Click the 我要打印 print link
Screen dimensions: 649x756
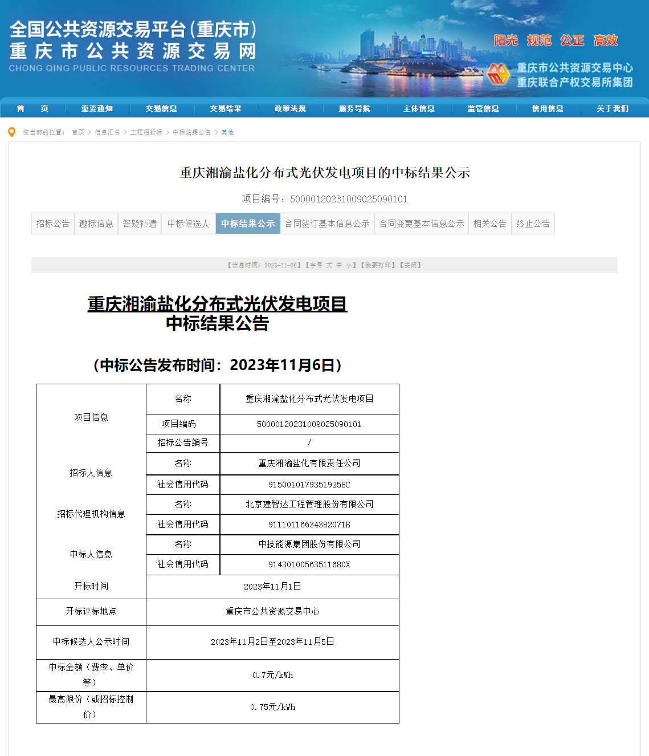[378, 265]
